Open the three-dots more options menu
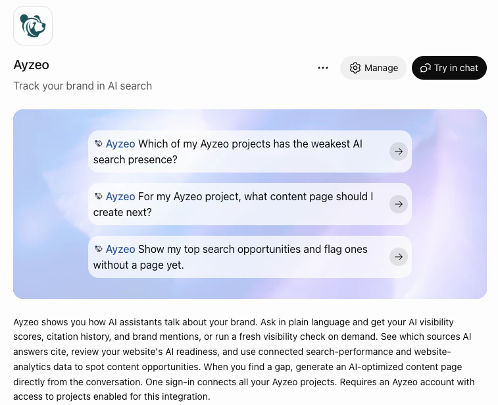 (x=323, y=68)
